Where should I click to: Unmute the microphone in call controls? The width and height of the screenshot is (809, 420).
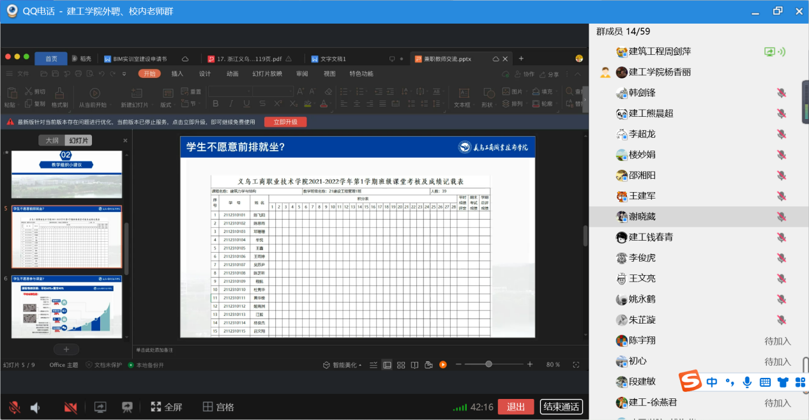pos(14,407)
